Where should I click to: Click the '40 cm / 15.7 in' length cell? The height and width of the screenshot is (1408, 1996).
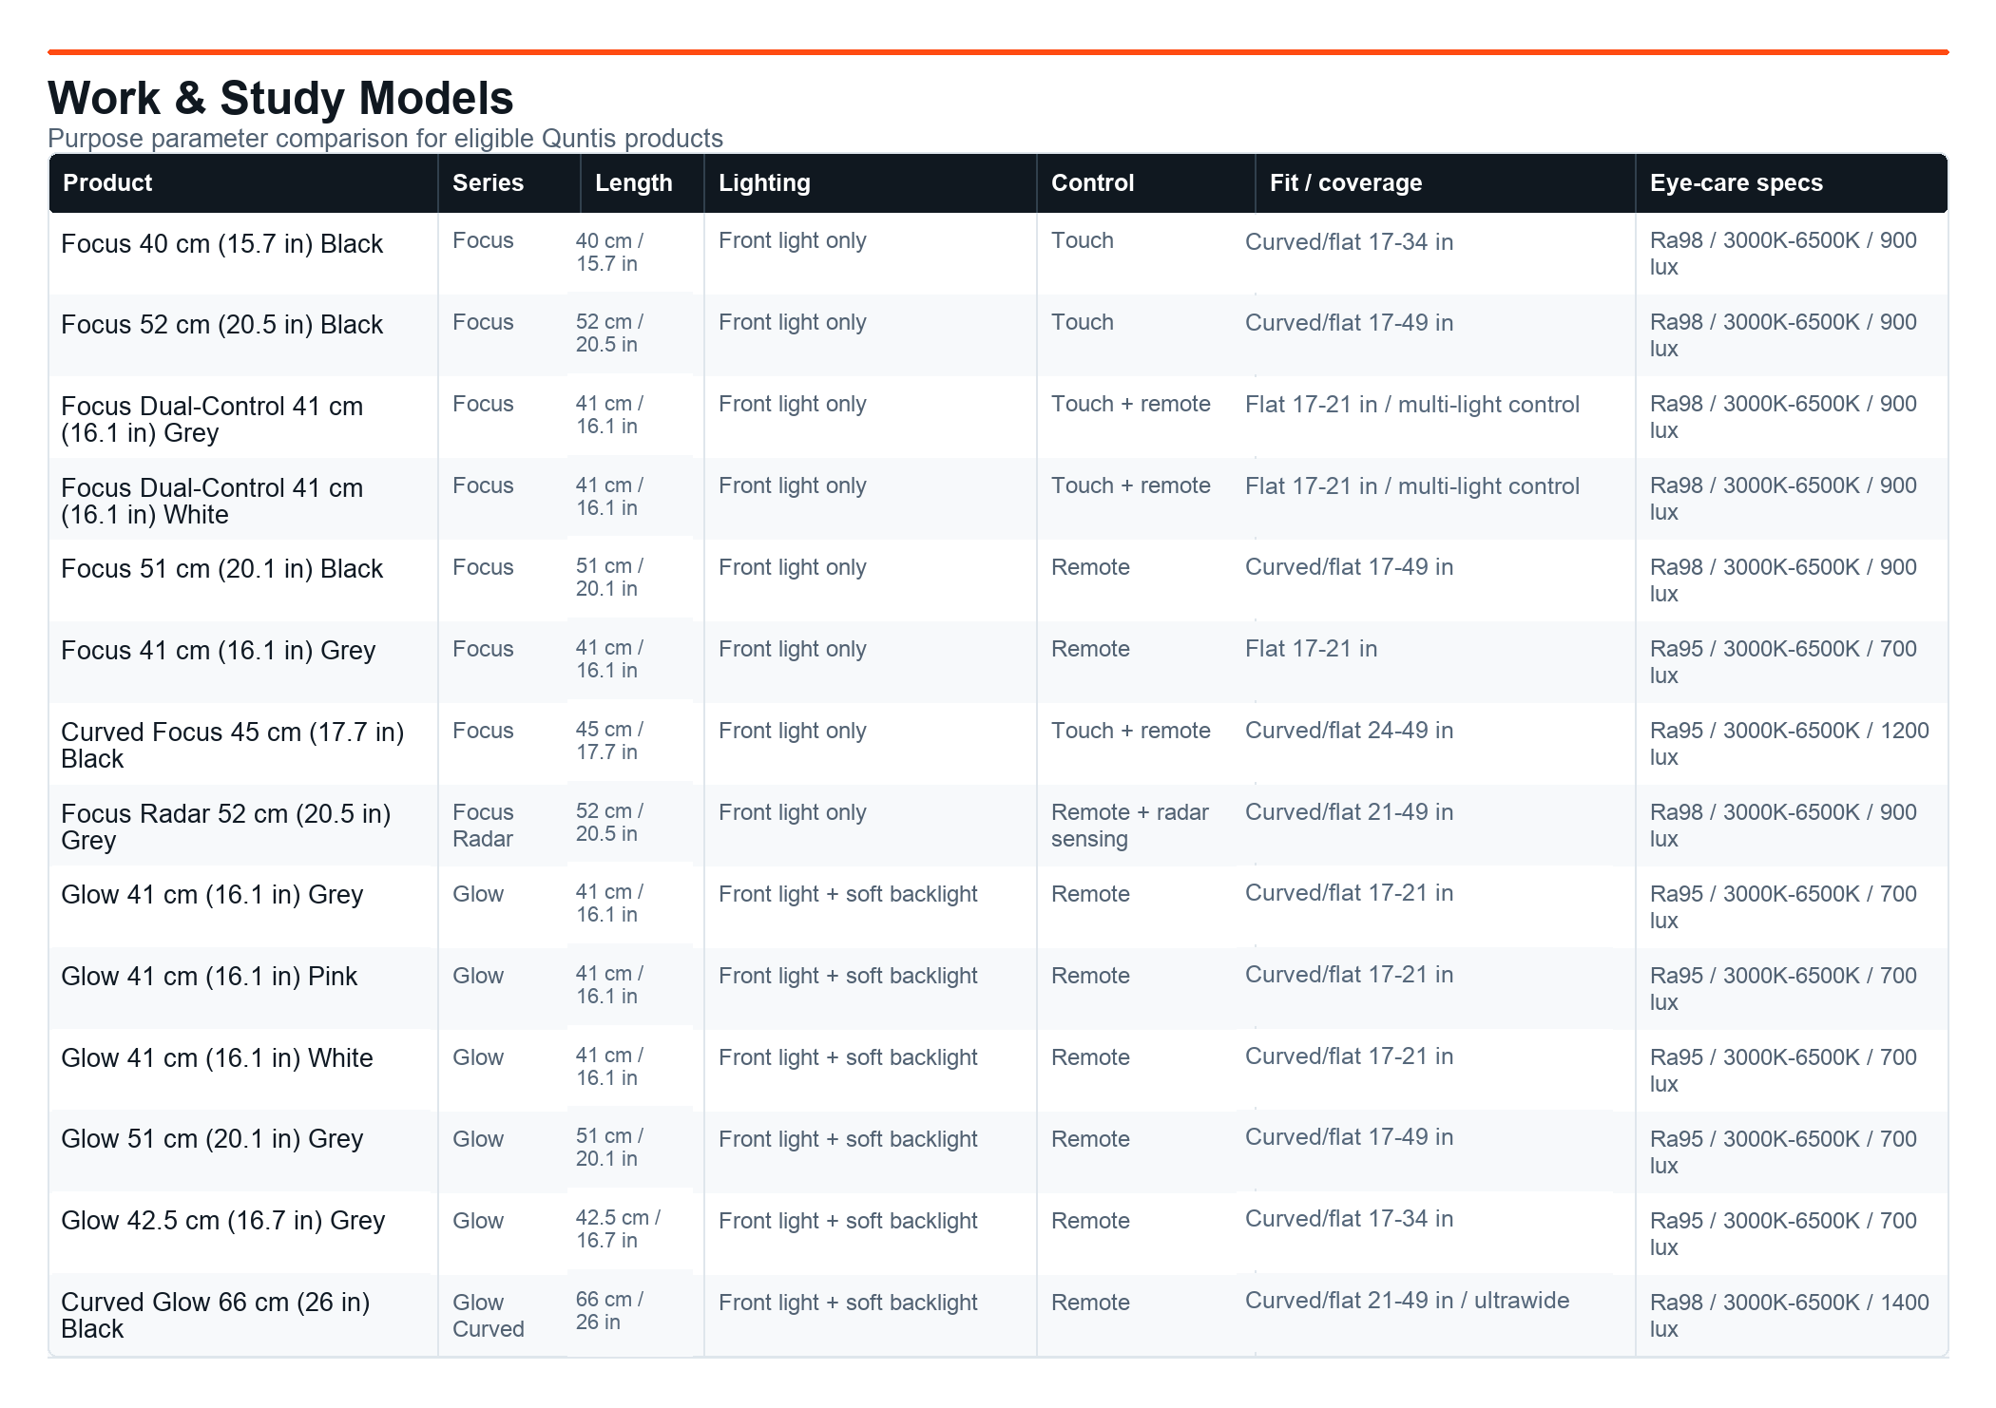pos(609,253)
